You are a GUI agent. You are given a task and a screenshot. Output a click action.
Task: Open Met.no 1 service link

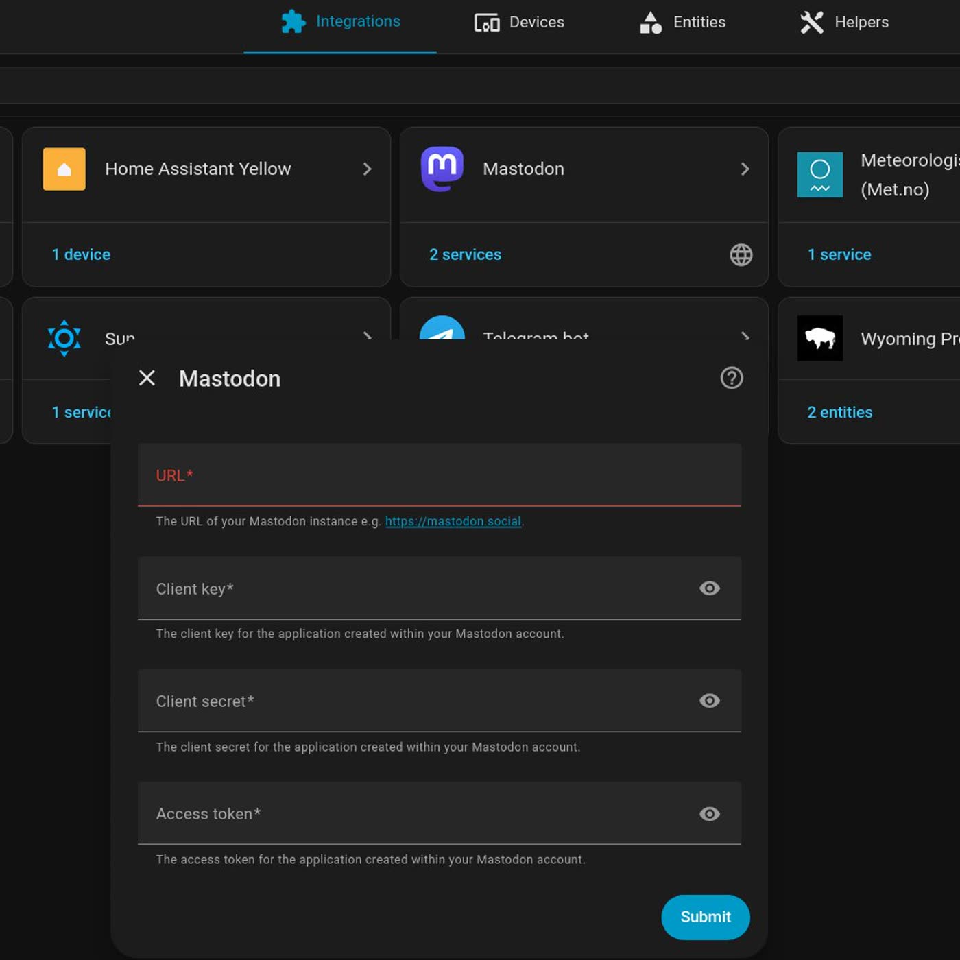point(839,254)
